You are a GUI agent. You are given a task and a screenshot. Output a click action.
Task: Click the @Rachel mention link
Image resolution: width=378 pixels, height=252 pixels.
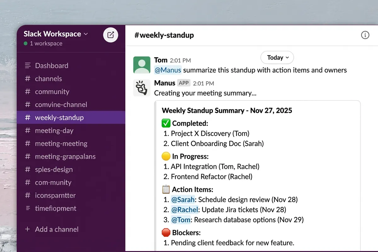(185, 209)
